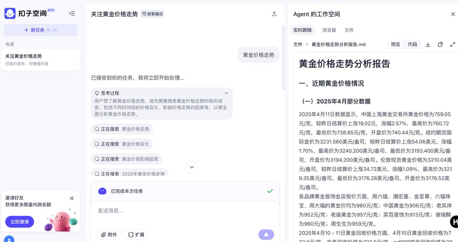This screenshot has height=242, width=458.
Task: Click the floating black icon at right edge
Action: (455, 221)
